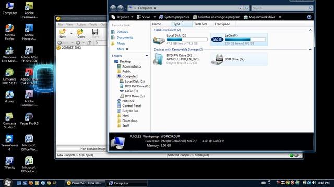The height and width of the screenshot is (187, 334).
Task: Select LaCie (F:) drive tile
Action: (239, 39)
